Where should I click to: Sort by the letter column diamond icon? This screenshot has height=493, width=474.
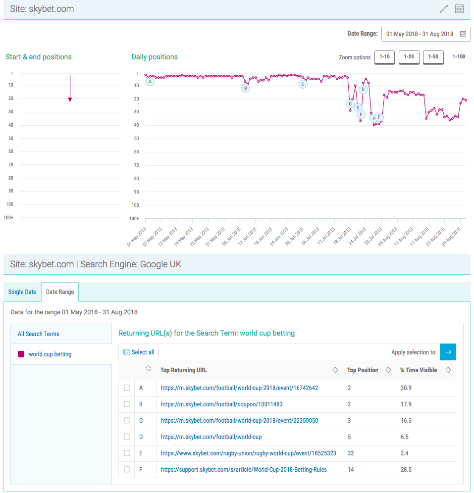coord(149,368)
